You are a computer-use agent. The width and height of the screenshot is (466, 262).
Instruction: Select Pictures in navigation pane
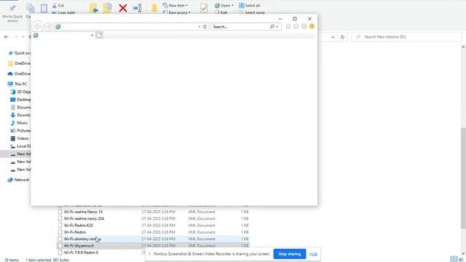pyautogui.click(x=21, y=130)
